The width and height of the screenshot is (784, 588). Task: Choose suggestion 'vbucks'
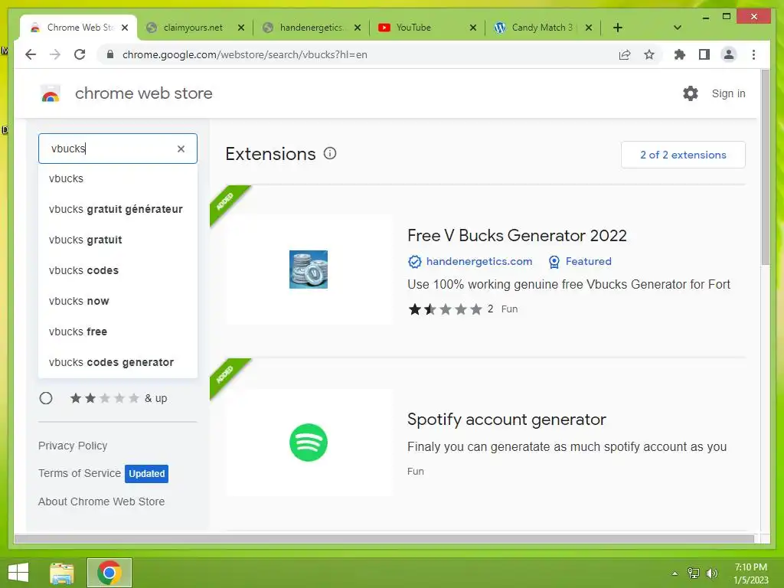118,178
